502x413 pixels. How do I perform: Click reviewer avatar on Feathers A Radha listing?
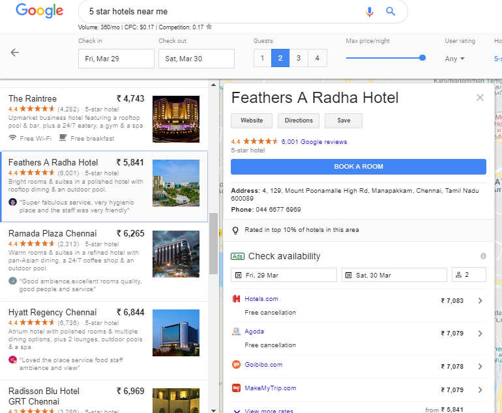pos(12,202)
